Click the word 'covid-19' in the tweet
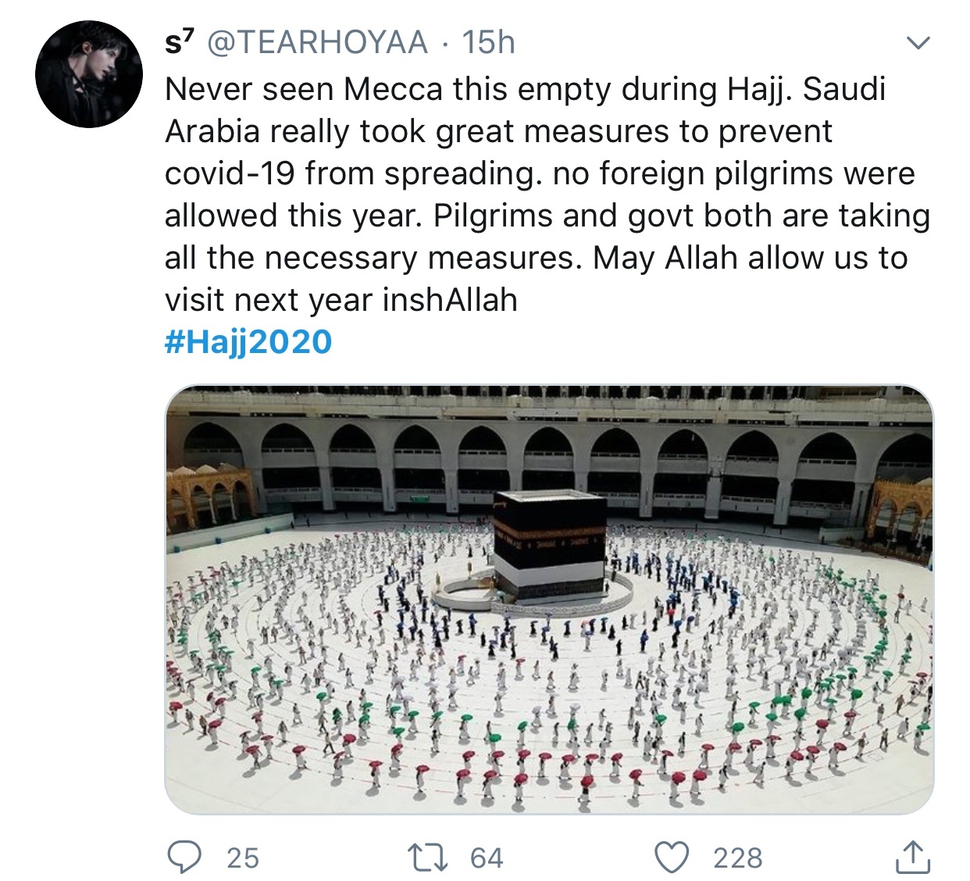This screenshot has width=970, height=881. (x=230, y=173)
